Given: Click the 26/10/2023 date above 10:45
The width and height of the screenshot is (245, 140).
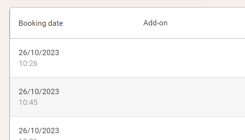Looking at the screenshot, I should pos(39,92).
